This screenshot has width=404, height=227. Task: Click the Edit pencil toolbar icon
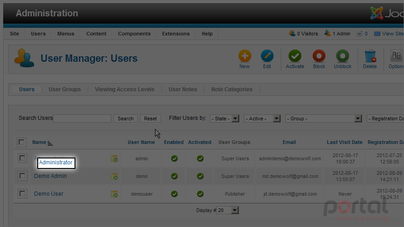pos(267,56)
